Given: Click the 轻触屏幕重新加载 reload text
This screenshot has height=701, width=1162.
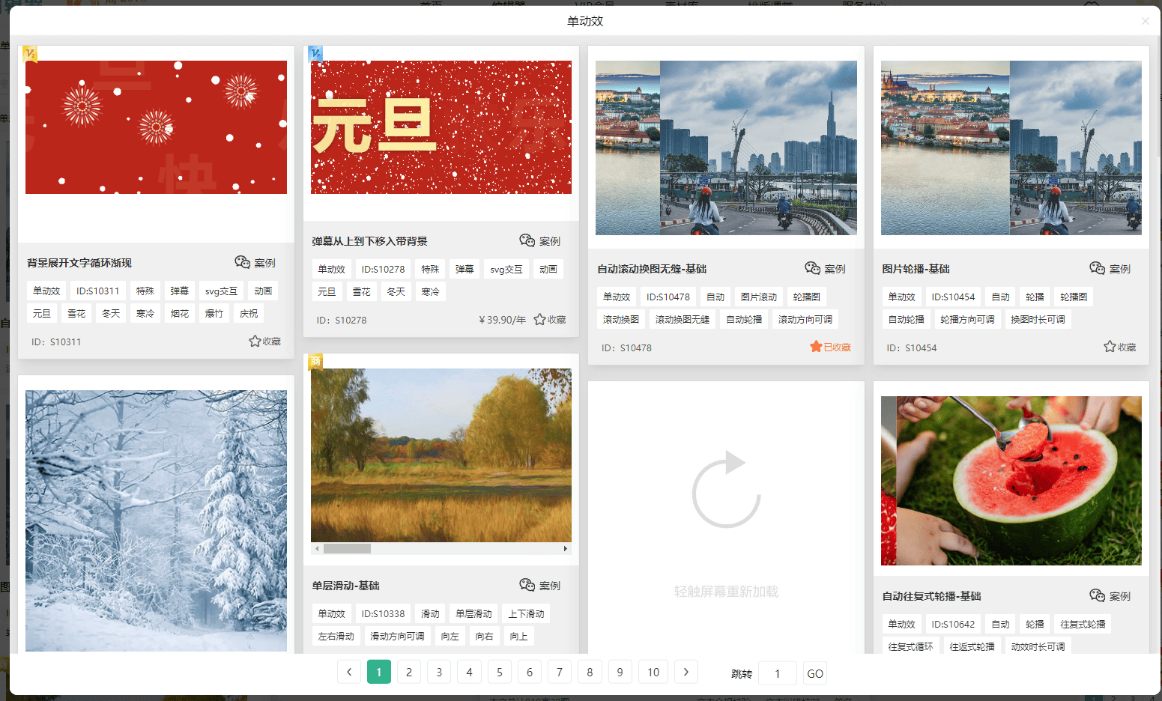Looking at the screenshot, I should (726, 592).
